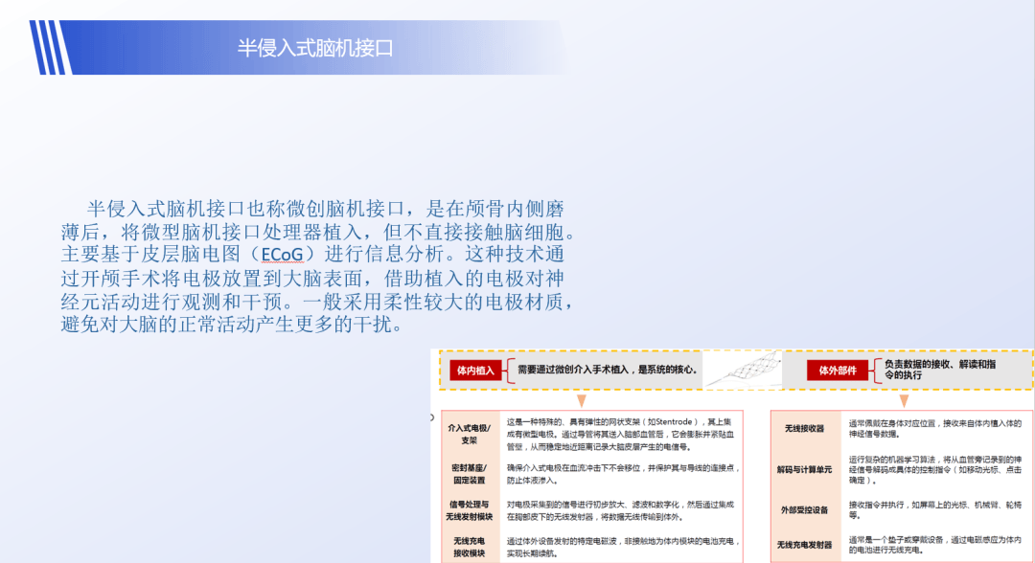
Task: Select the red 体内植入 label
Action: click(475, 371)
